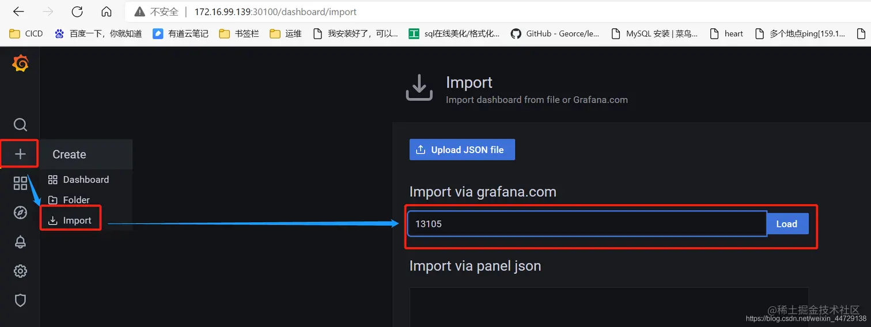The height and width of the screenshot is (327, 871).
Task: Click the Load button
Action: pos(787,224)
